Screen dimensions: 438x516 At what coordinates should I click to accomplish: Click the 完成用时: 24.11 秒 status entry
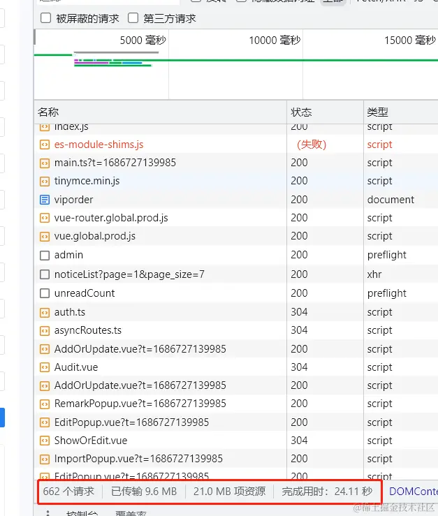click(327, 492)
